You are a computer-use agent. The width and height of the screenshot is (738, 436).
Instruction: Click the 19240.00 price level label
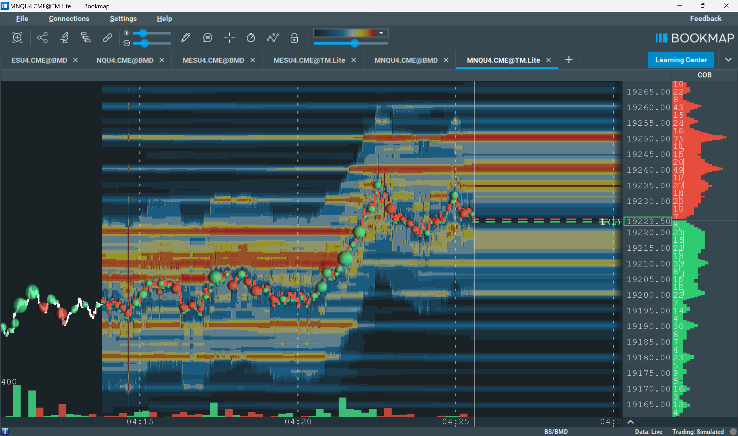[648, 170]
